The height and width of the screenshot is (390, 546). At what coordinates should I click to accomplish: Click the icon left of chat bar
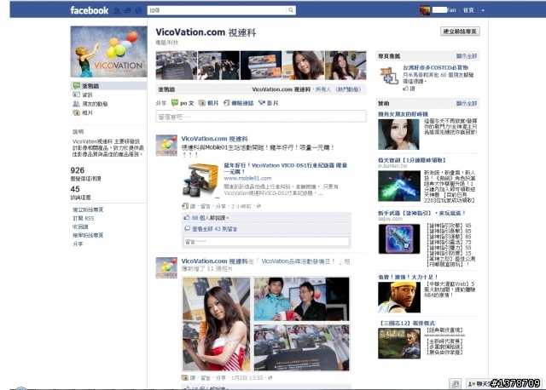point(455,384)
